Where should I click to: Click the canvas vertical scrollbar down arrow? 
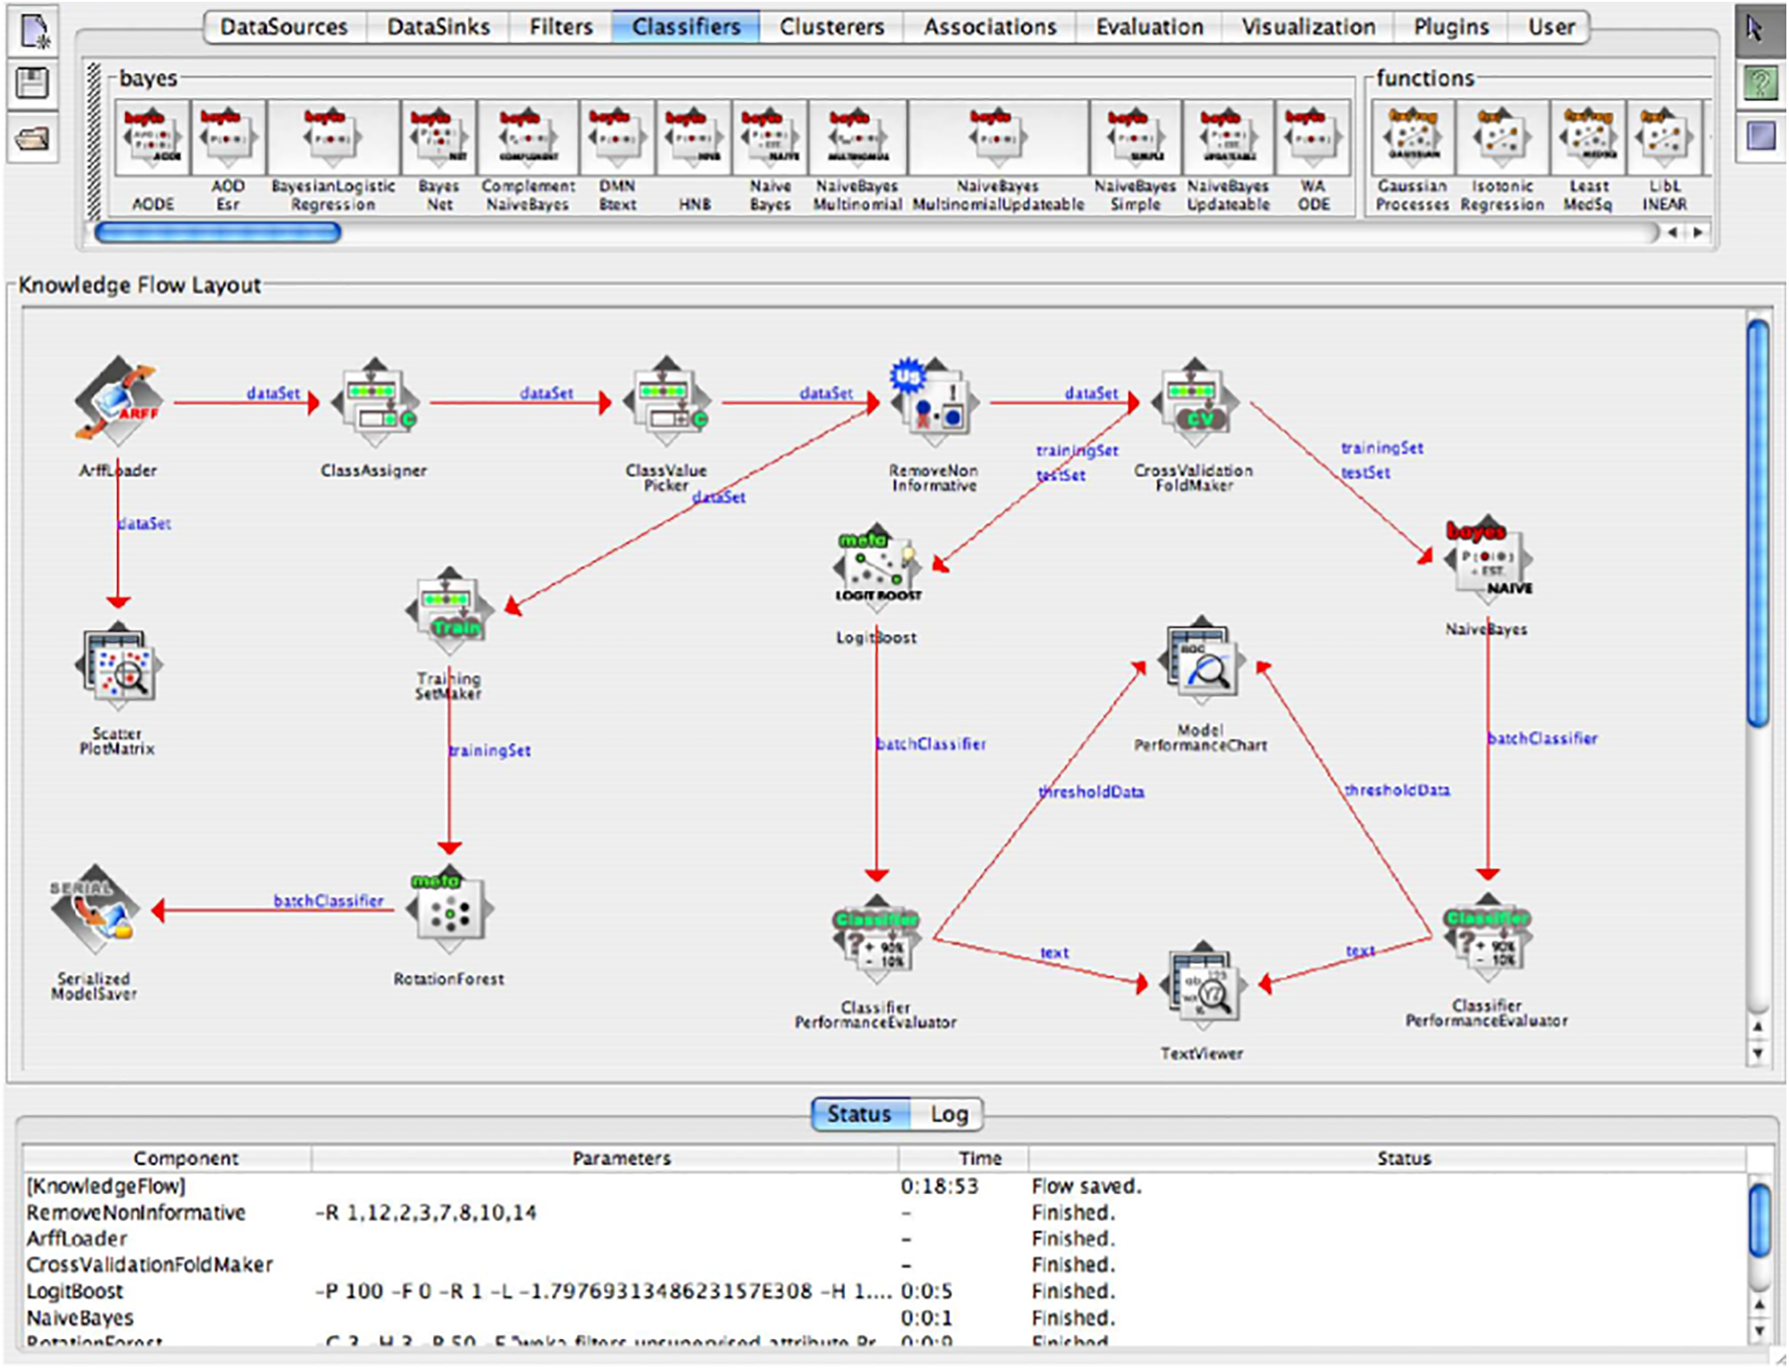point(1757,1053)
